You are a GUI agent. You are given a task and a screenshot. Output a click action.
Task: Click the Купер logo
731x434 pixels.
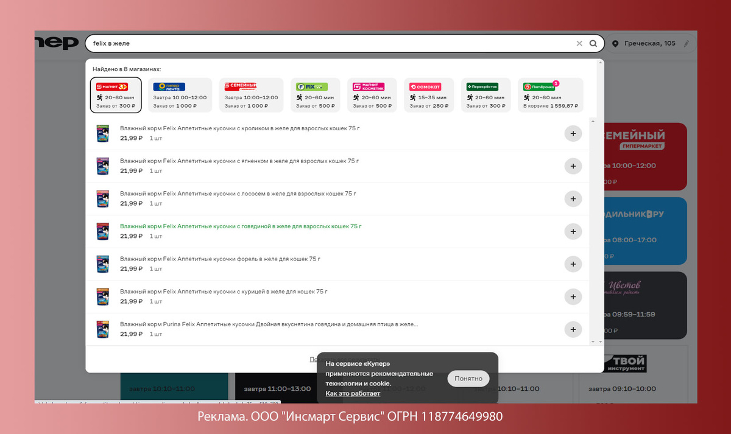point(57,43)
